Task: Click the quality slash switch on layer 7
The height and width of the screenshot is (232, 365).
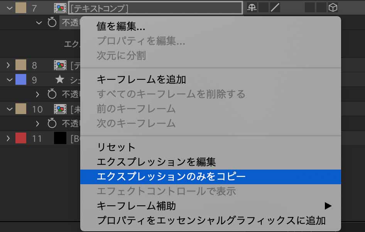Action: coord(275,8)
